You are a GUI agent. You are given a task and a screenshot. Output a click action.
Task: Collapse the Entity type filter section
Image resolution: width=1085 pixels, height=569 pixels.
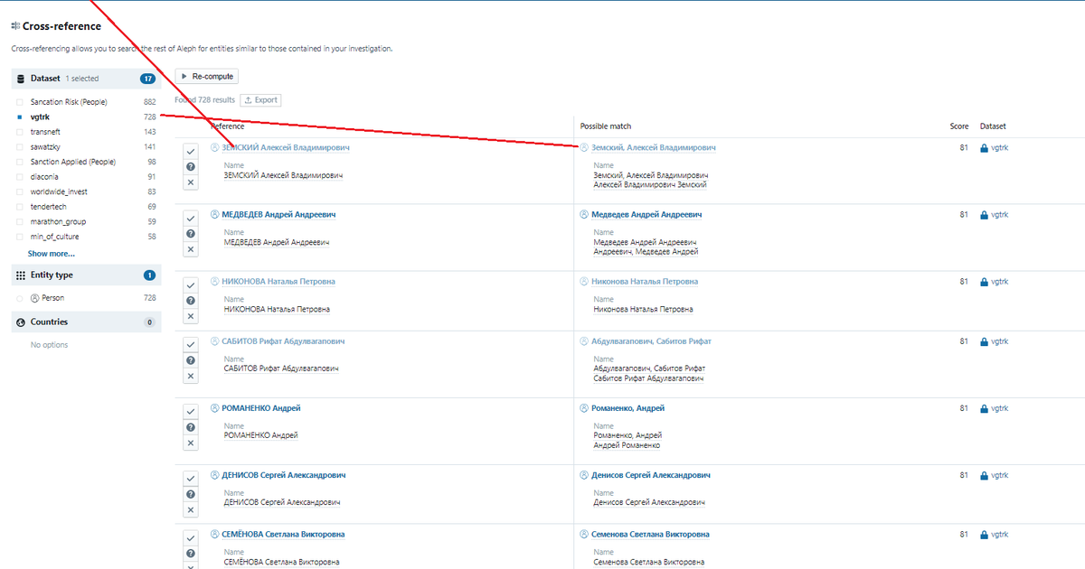click(52, 275)
